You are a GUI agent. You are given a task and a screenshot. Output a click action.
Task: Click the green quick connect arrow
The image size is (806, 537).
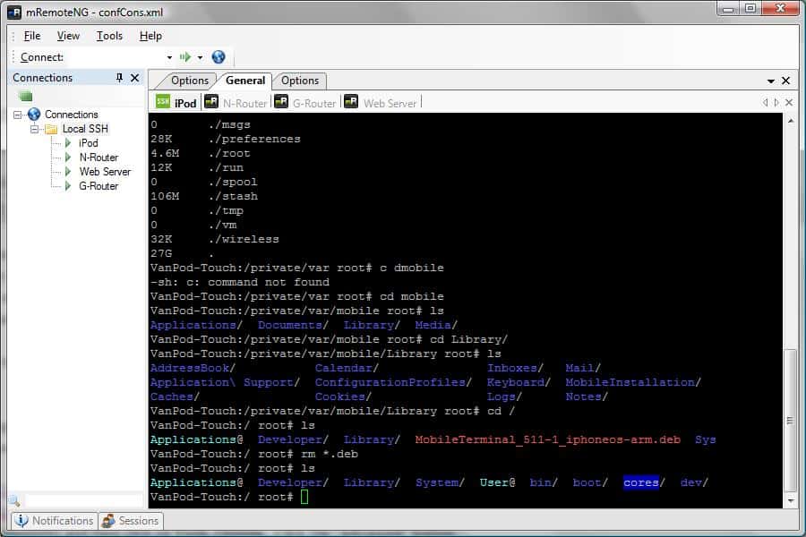point(185,57)
